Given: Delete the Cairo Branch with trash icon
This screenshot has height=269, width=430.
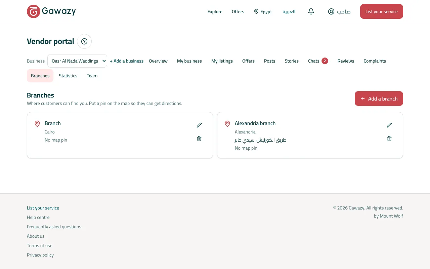Looking at the screenshot, I should (x=199, y=139).
